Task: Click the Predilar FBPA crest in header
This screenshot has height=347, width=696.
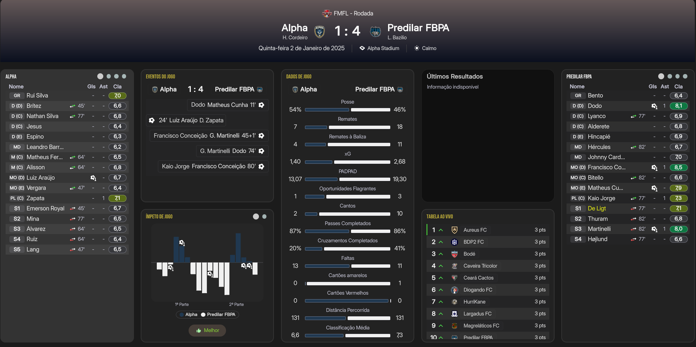Action: pyautogui.click(x=375, y=32)
